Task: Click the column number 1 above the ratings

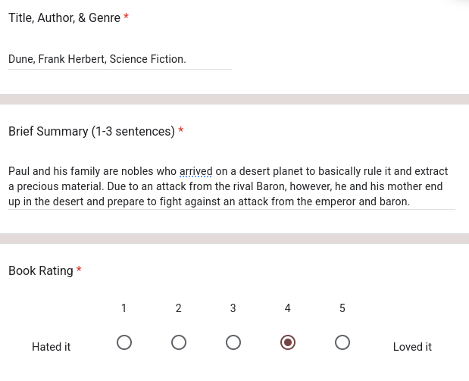Action: point(124,308)
